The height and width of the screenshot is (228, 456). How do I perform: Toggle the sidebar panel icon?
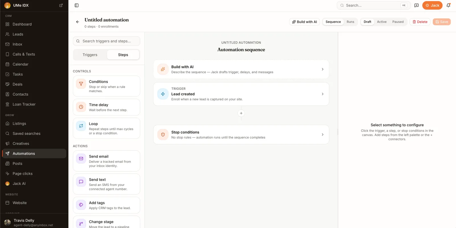point(76,5)
